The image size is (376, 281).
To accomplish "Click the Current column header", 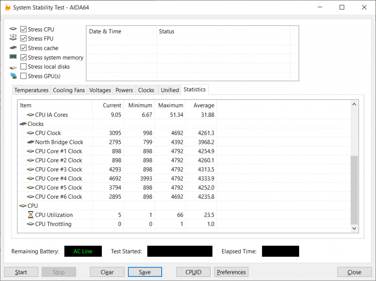I will click(x=108, y=105).
